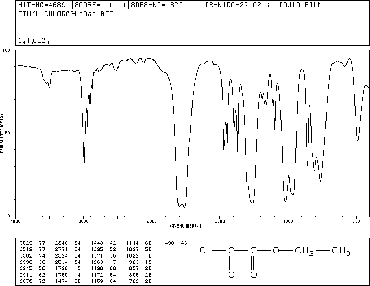Image resolution: width=370 pixels, height=286 pixels.
Task: Click transmittance '20' beside peak 762
Action: tap(148, 281)
